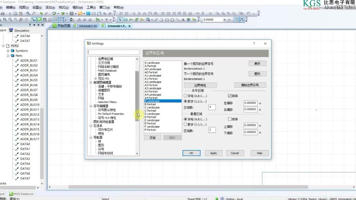The height and width of the screenshot is (200, 356).
Task: Uncheck the 降序 checkbox in 水平区域
Action: click(x=229, y=96)
